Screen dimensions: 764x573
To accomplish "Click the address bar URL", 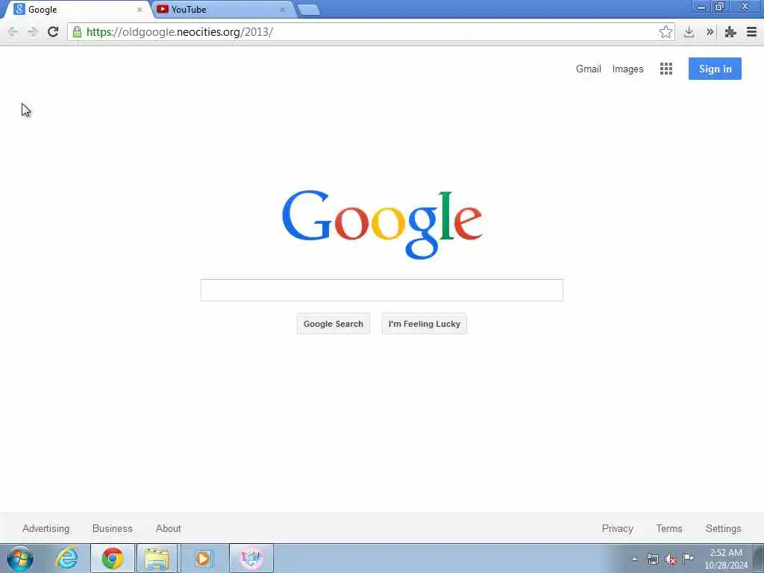I will click(x=180, y=32).
